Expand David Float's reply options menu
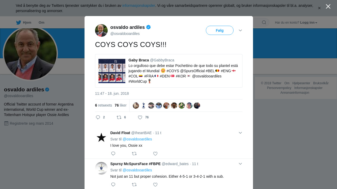Viewport: 337px width, 189px height. point(240,133)
